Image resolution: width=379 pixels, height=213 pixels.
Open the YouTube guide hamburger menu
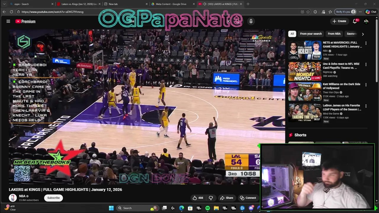coord(8,21)
